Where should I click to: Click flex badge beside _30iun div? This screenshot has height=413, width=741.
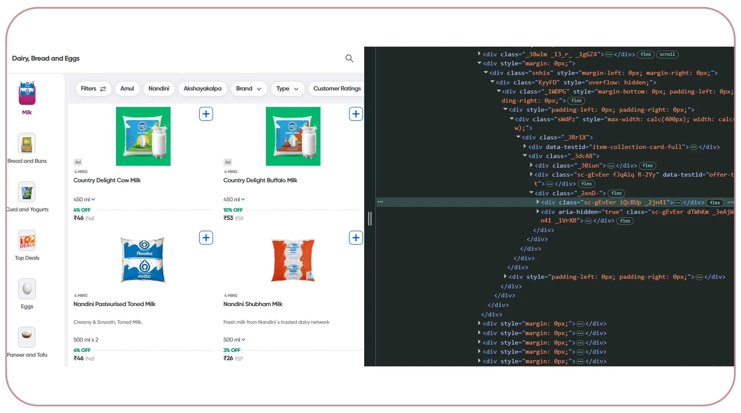pyautogui.click(x=648, y=166)
